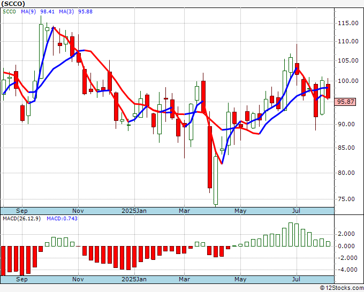Click the 110.00 price axis label

click(x=348, y=42)
